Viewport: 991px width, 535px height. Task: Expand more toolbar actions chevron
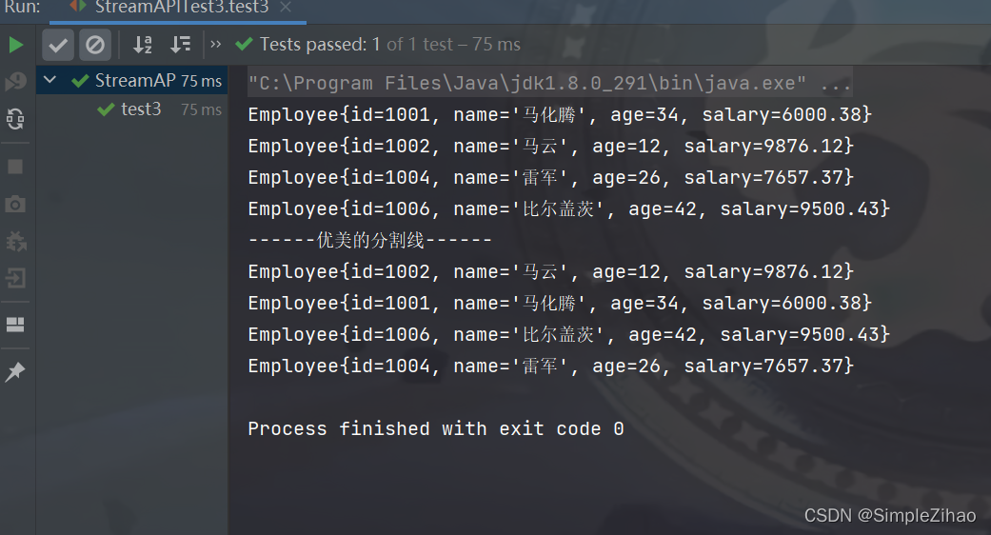pyautogui.click(x=216, y=44)
